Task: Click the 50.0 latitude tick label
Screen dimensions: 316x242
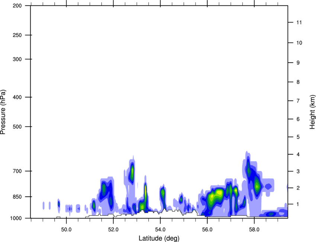Action: coord(66,230)
